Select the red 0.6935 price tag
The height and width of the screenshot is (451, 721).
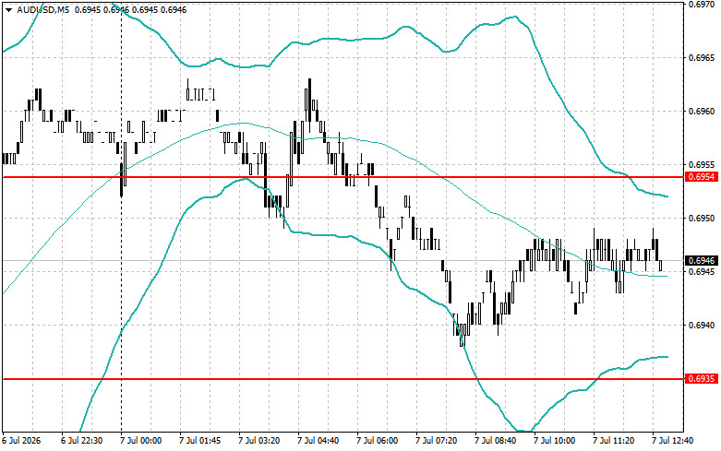pos(702,379)
